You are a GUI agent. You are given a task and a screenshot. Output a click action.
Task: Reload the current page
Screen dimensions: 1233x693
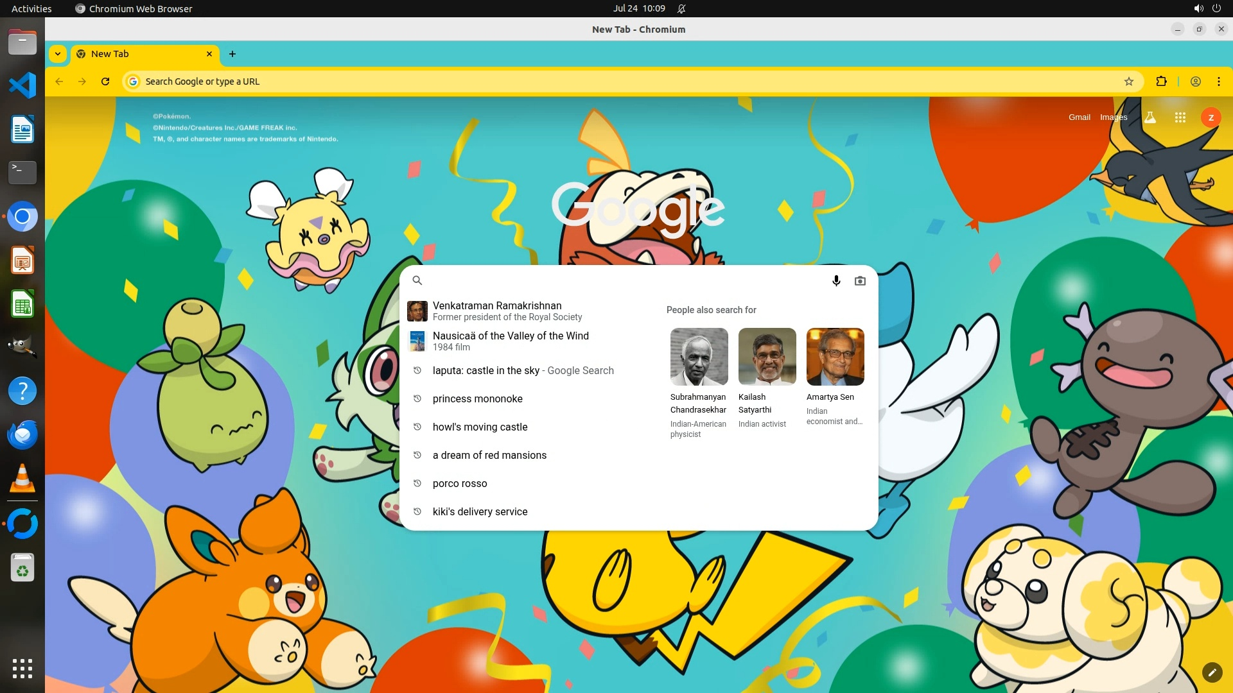[105, 81]
